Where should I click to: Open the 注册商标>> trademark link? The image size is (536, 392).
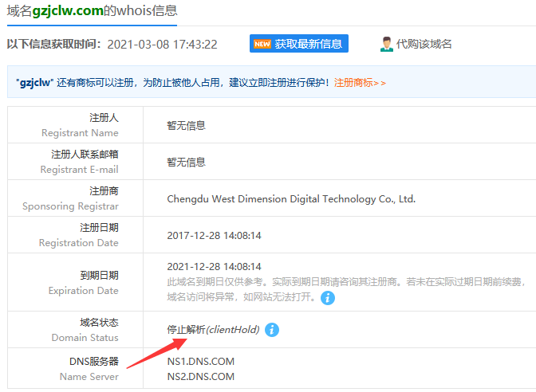tap(360, 82)
